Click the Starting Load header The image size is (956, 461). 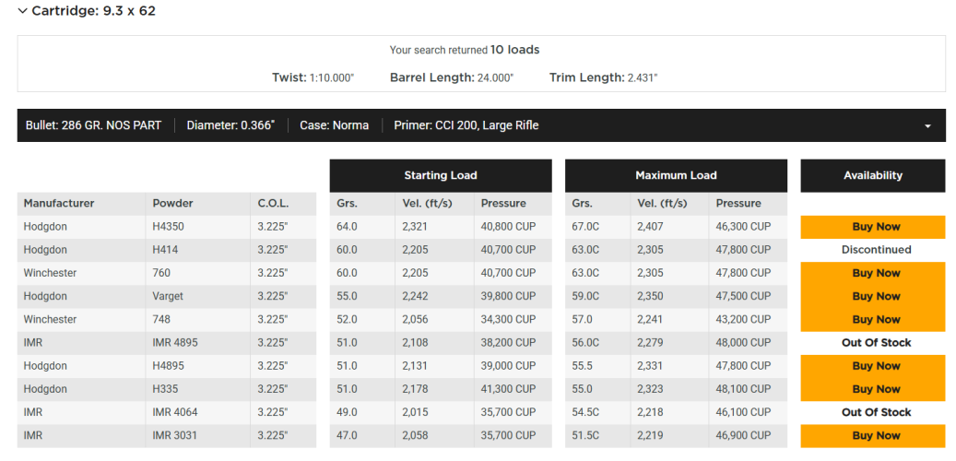tap(440, 175)
